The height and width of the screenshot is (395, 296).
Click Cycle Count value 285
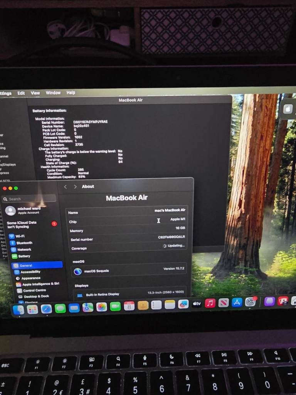pyautogui.click(x=81, y=170)
